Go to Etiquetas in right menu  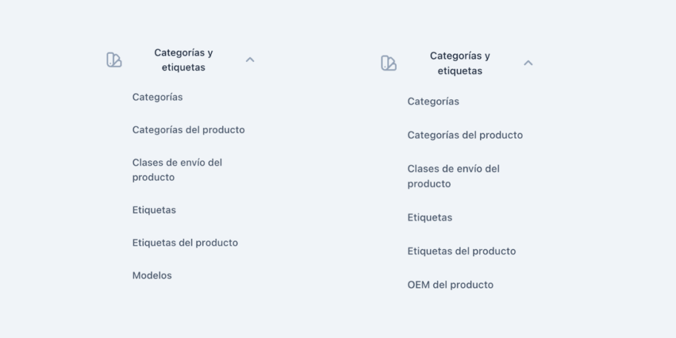pyautogui.click(x=430, y=218)
